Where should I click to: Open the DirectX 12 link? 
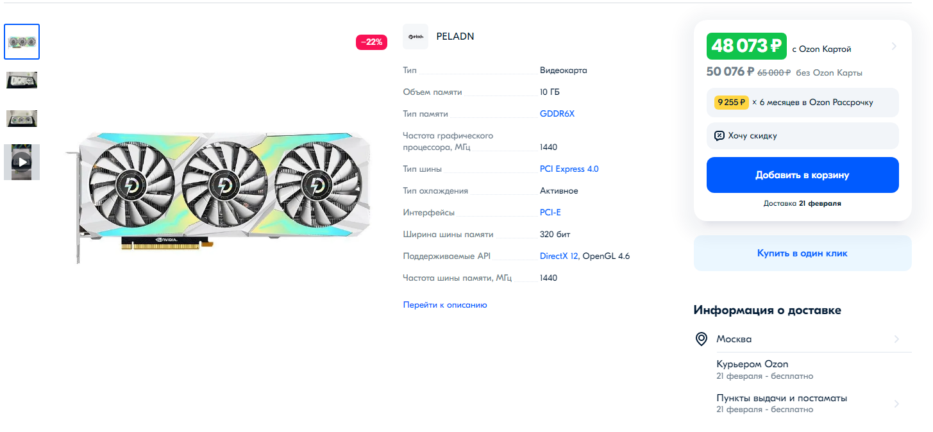[559, 256]
